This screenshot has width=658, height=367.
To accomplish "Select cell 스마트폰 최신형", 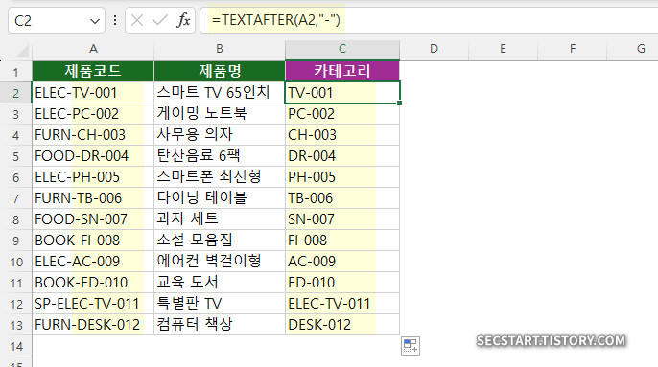I will pyautogui.click(x=220, y=177).
